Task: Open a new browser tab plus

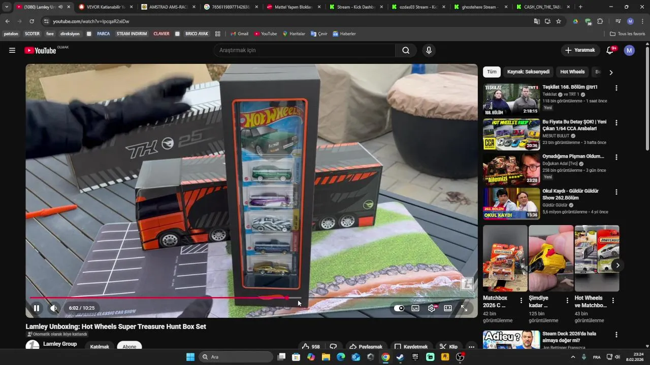Action: click(580, 7)
